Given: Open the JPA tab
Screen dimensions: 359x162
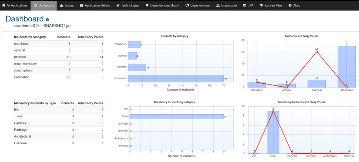Looking at the screenshot, I should click(248, 5).
